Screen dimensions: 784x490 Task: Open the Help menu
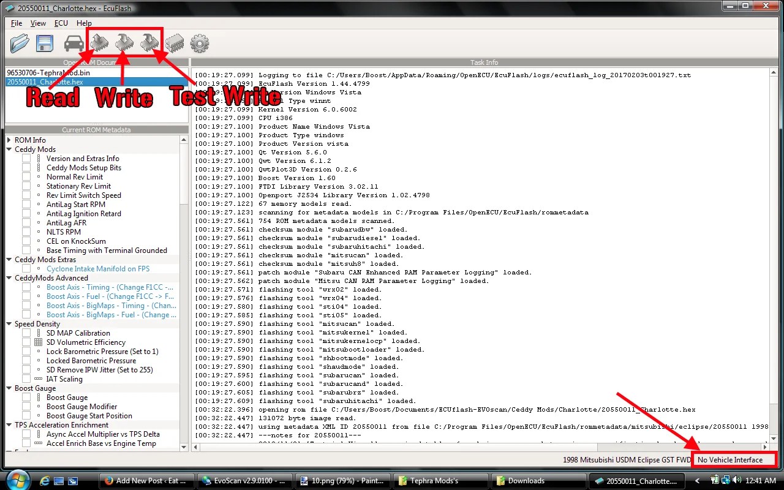pyautogui.click(x=84, y=23)
